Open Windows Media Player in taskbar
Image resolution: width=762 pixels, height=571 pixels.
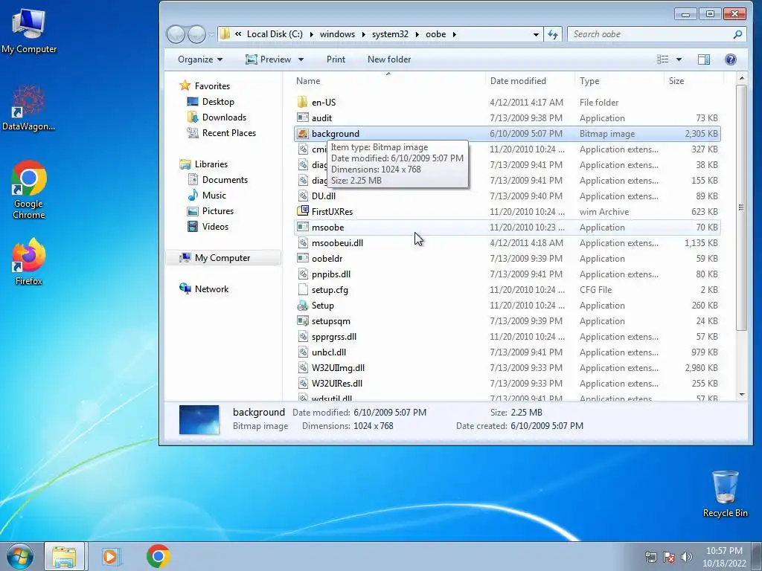click(x=111, y=556)
